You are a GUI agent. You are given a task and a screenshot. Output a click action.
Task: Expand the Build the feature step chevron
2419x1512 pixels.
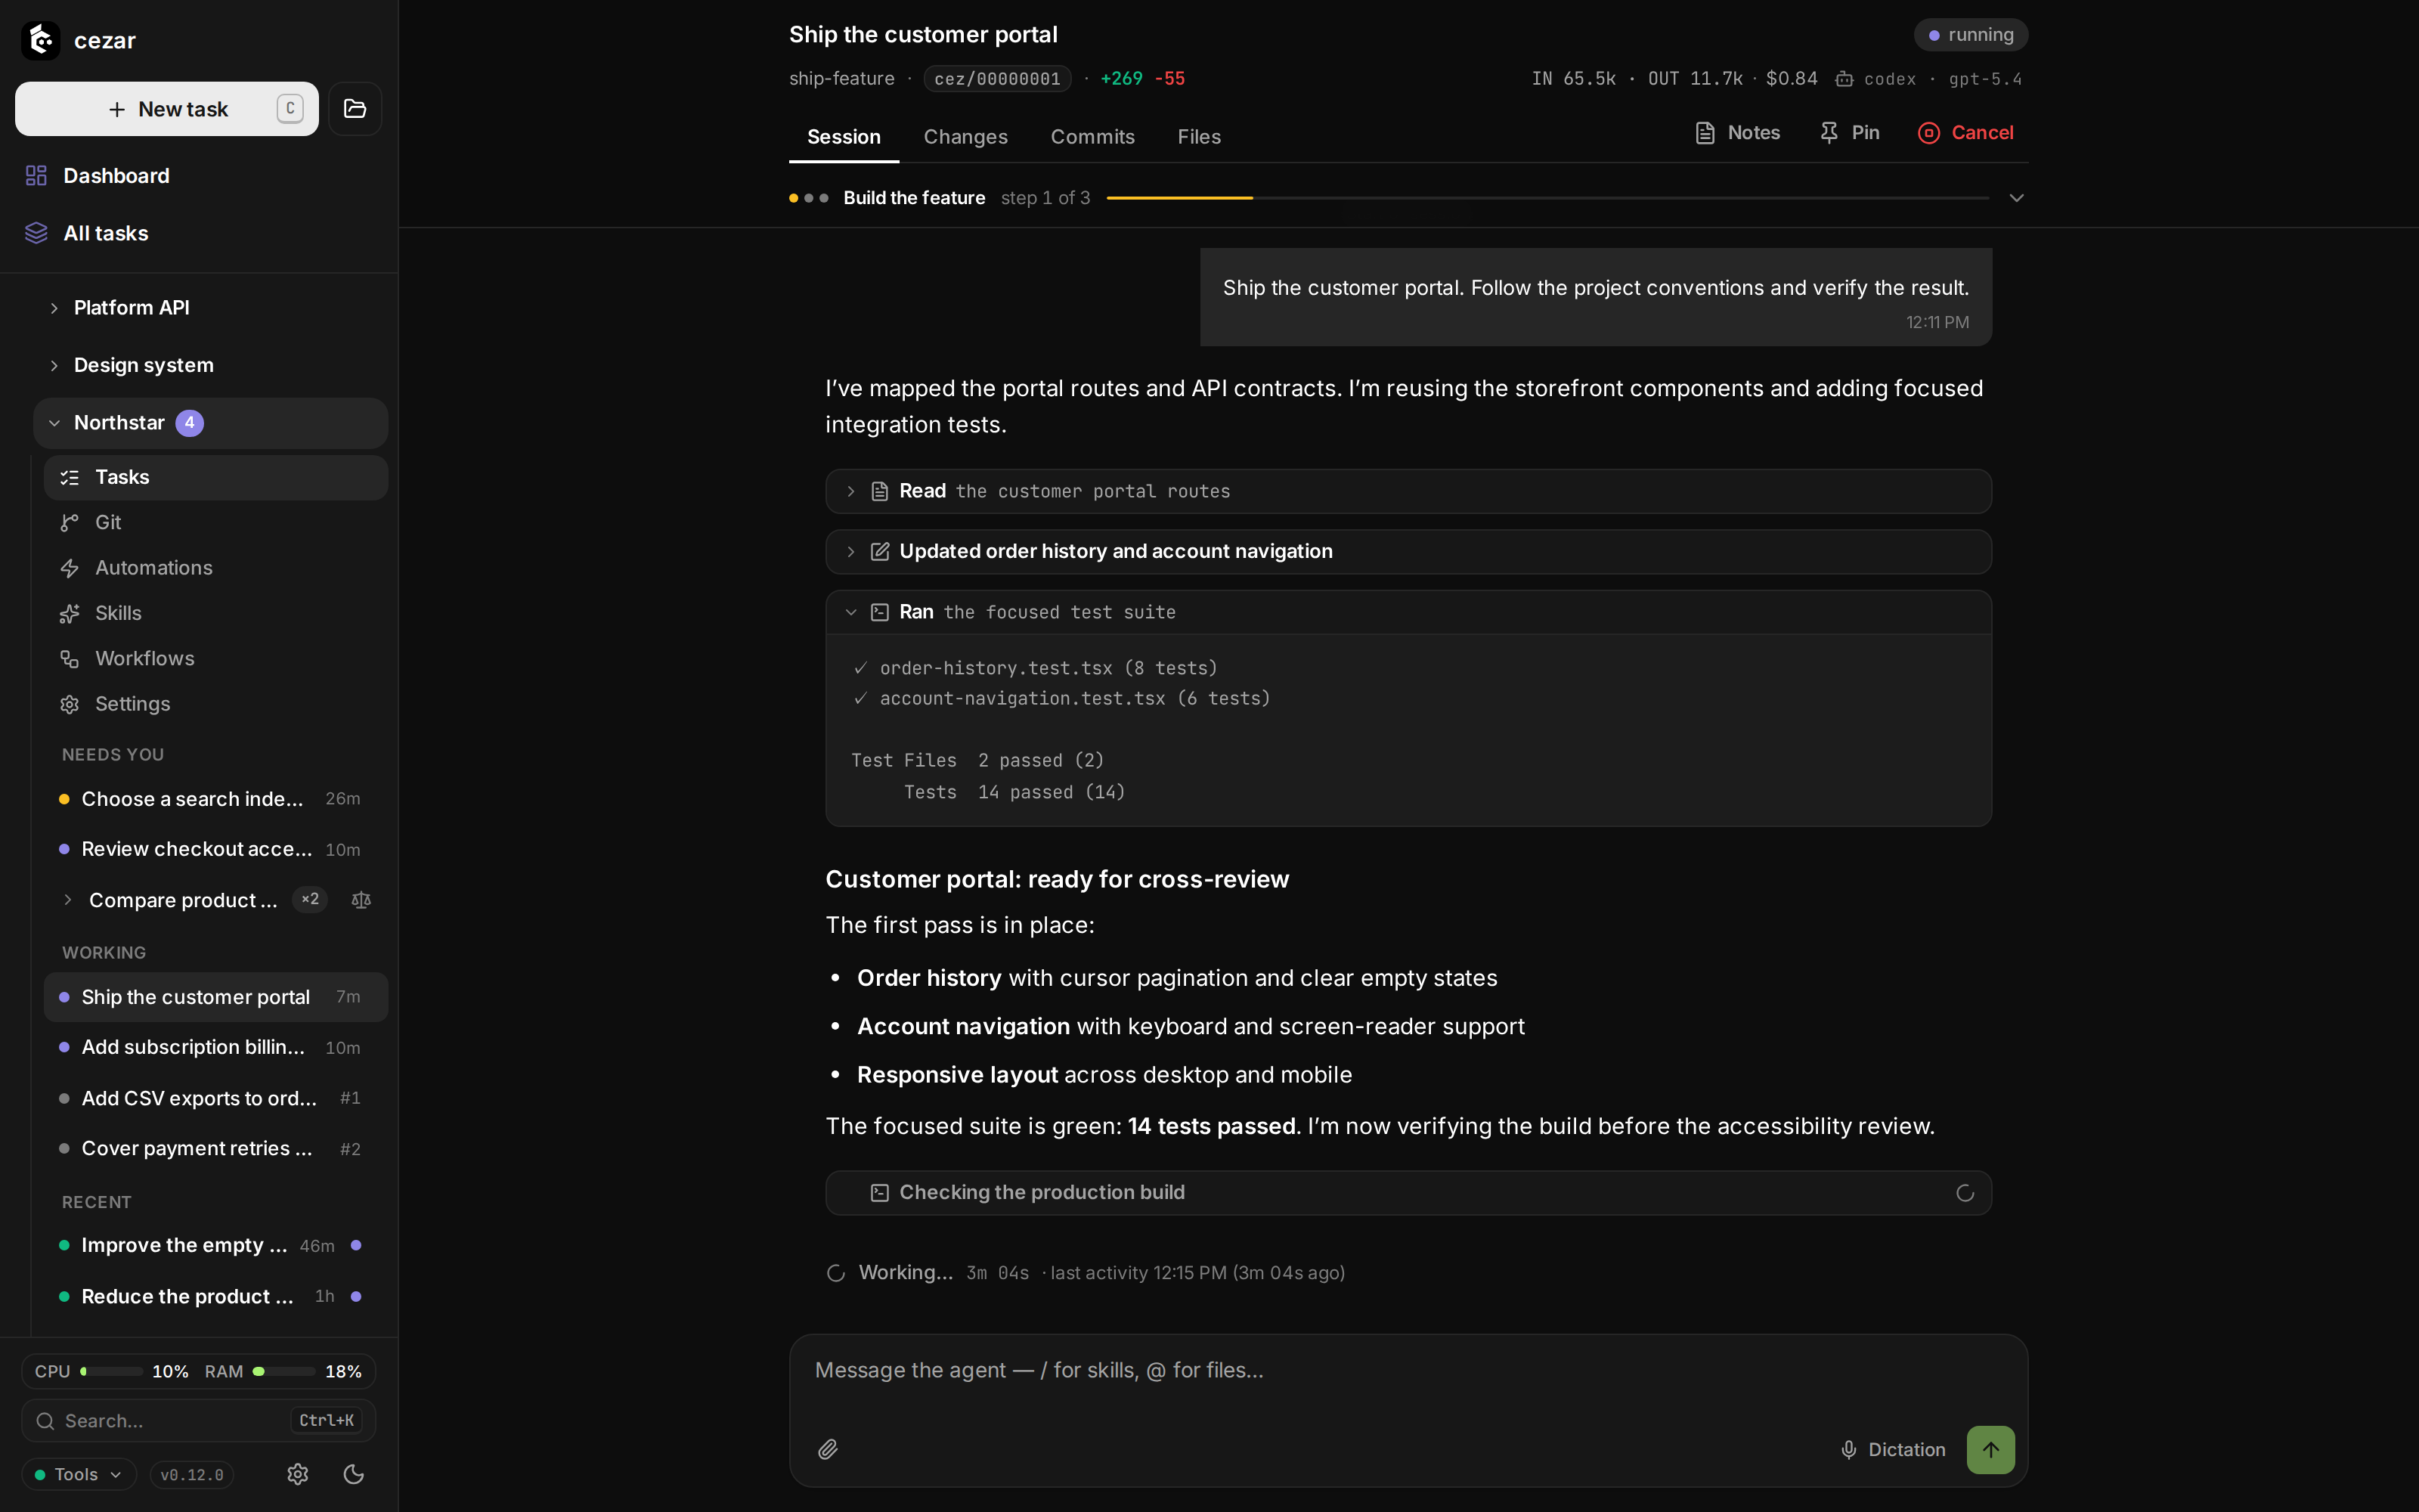point(2016,198)
